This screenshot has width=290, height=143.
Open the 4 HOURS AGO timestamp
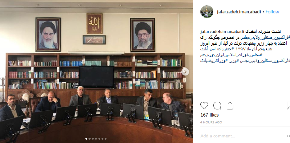click(x=211, y=122)
